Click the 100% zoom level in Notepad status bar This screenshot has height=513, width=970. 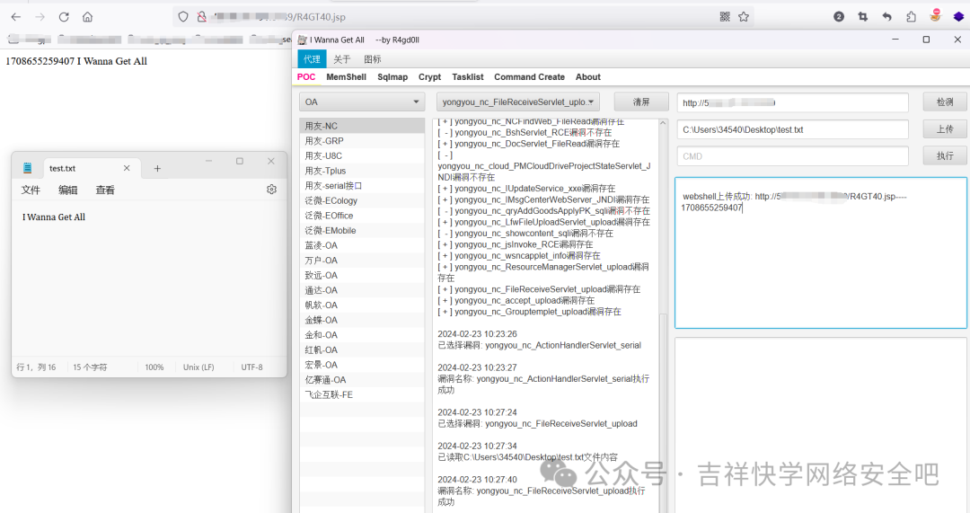(154, 367)
